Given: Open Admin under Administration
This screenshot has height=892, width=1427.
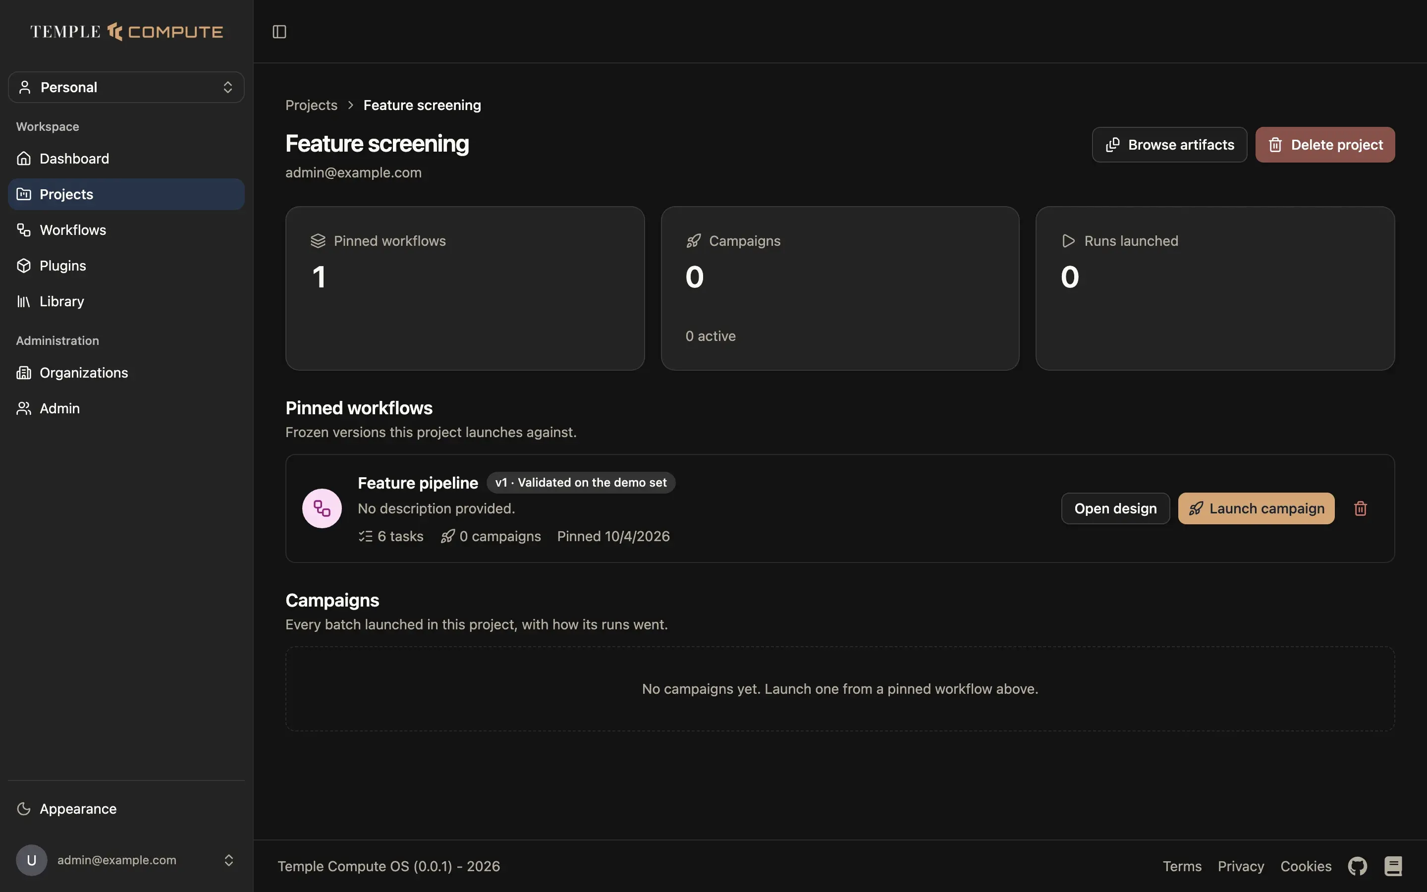Looking at the screenshot, I should coord(126,408).
